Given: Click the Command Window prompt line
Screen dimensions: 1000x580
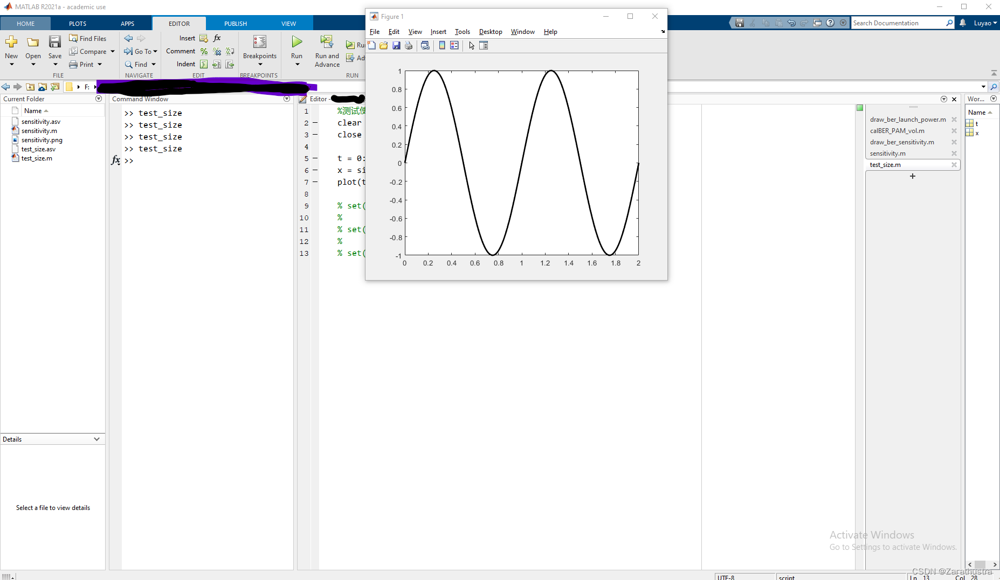Looking at the screenshot, I should (208, 160).
